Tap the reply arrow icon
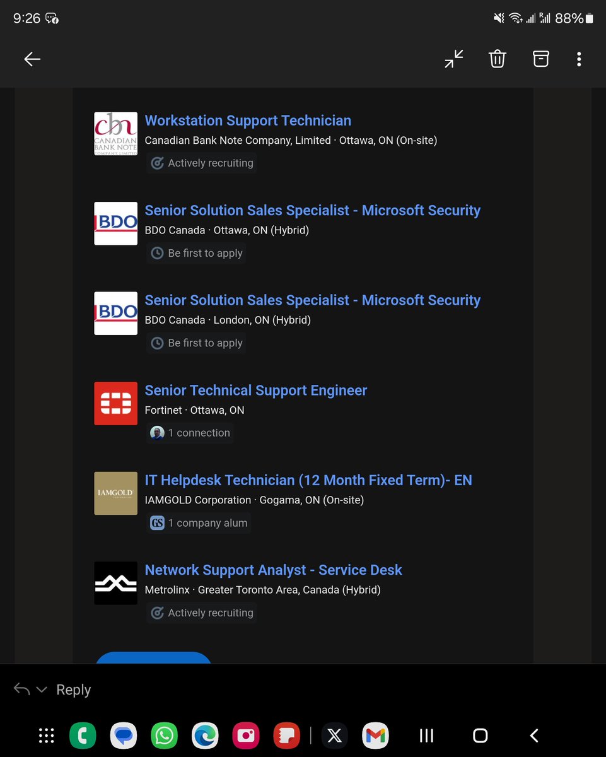Viewport: 606px width, 757px height. click(x=21, y=689)
